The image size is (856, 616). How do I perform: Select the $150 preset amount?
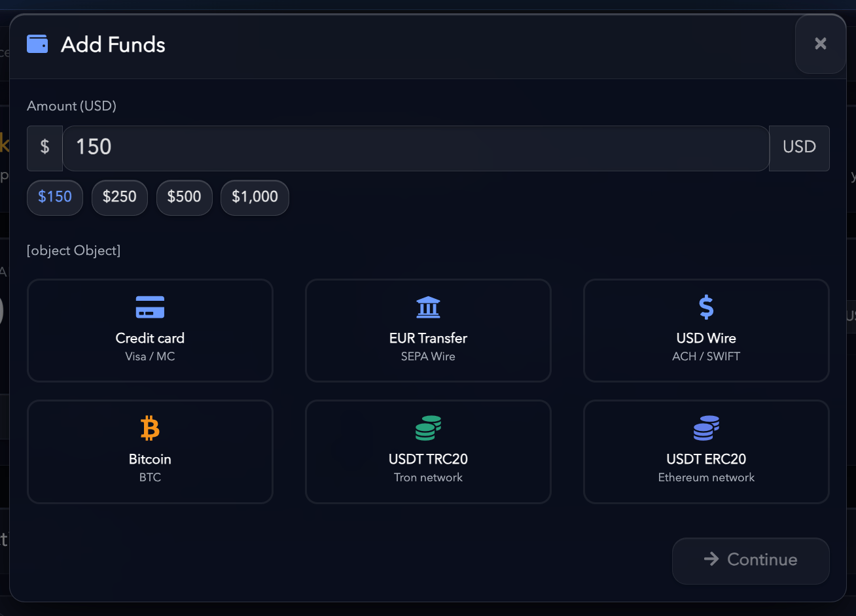[55, 197]
